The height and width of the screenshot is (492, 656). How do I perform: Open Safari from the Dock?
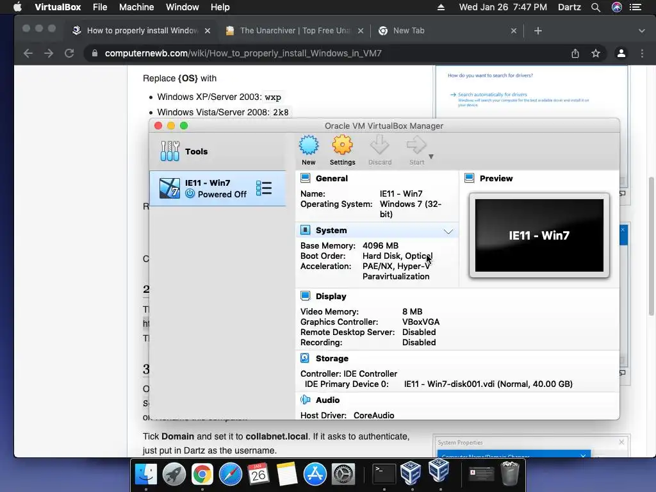(230, 475)
